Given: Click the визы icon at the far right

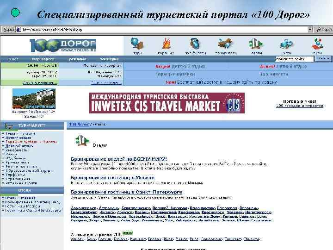Looking at the screenshot, I should 317,44.
